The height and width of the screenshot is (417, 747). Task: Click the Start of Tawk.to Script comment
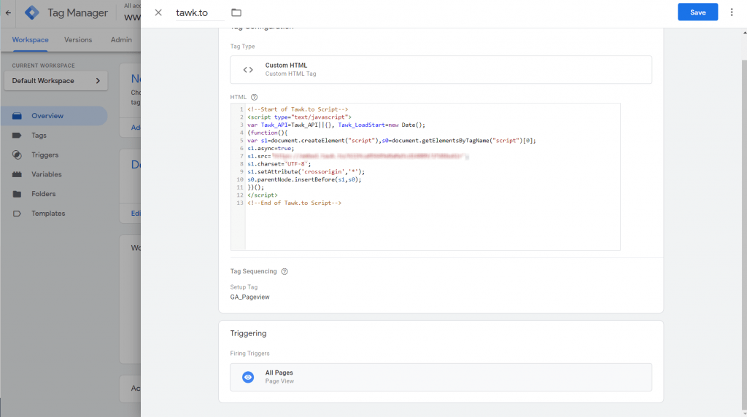tap(298, 109)
